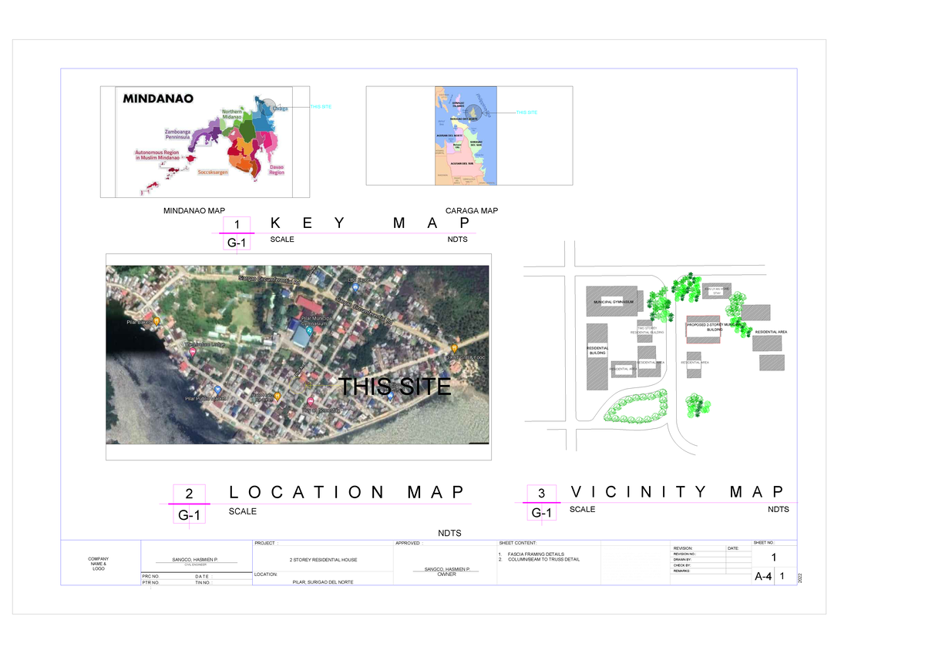Click the circled site marker on Mindanao map
Screen dimensions: 925x653
(267, 107)
